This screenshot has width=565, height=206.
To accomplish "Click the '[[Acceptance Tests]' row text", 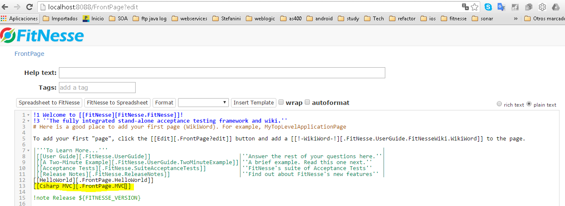I will [x=121, y=168].
